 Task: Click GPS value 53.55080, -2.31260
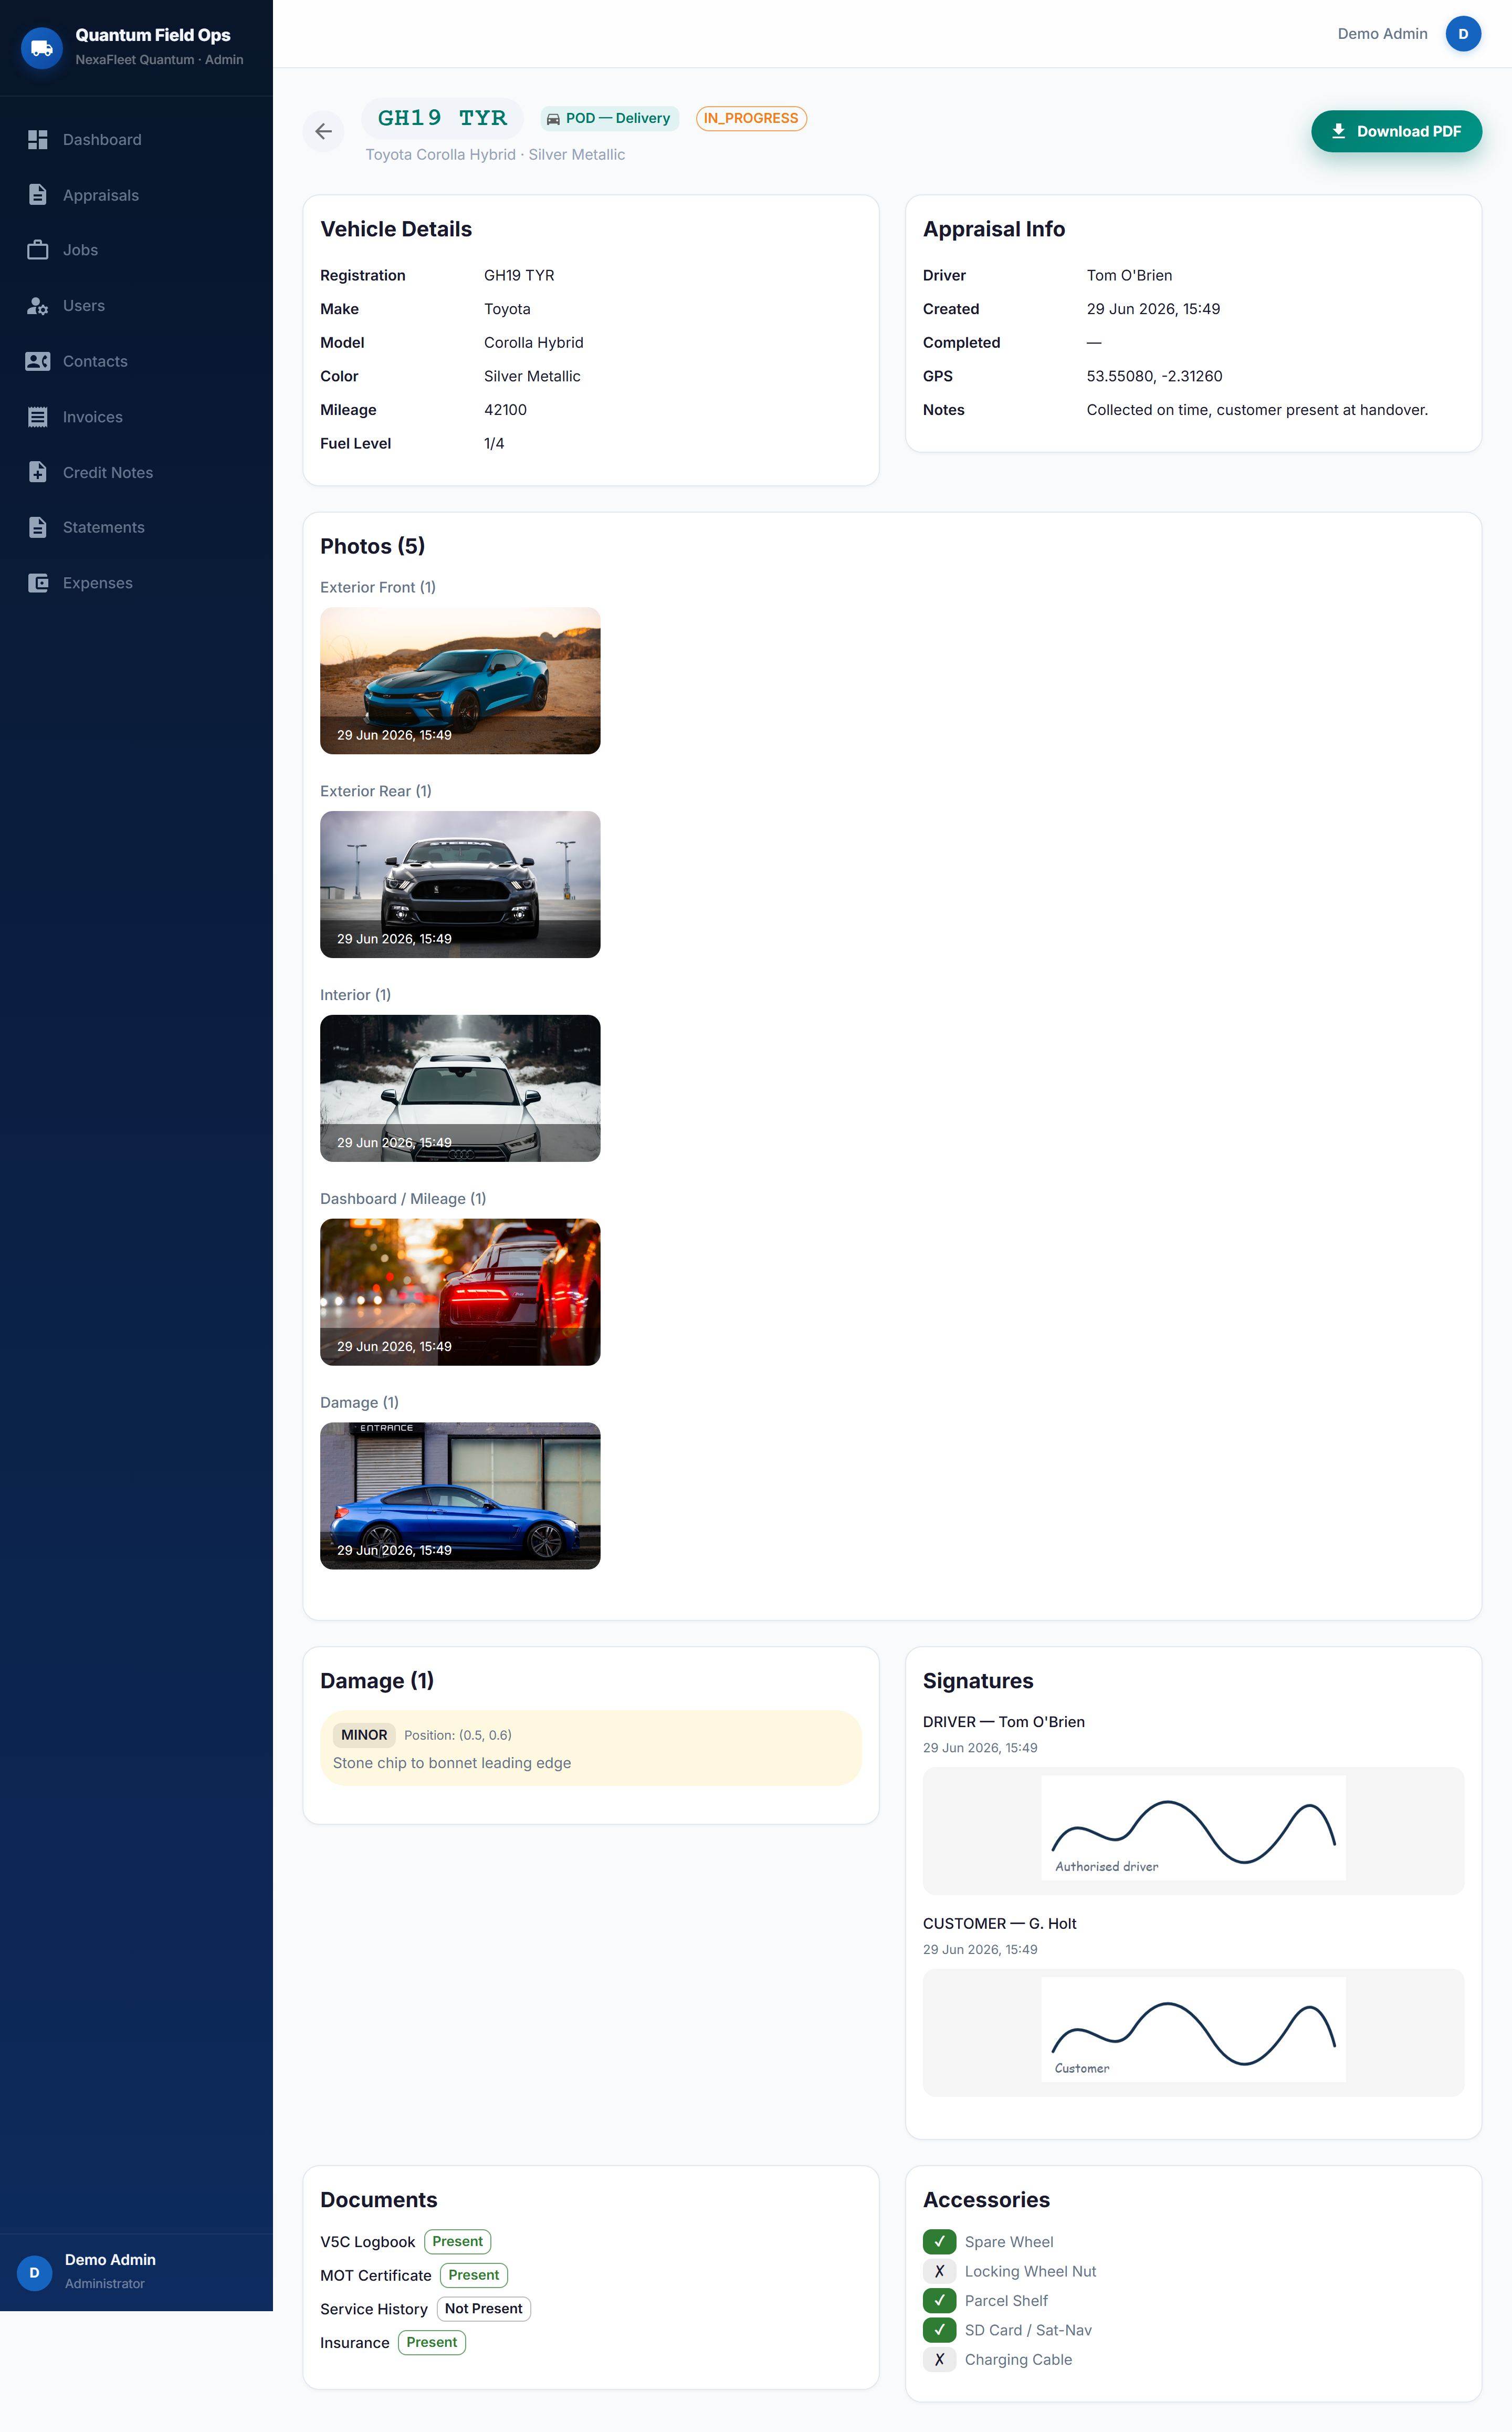tap(1154, 376)
